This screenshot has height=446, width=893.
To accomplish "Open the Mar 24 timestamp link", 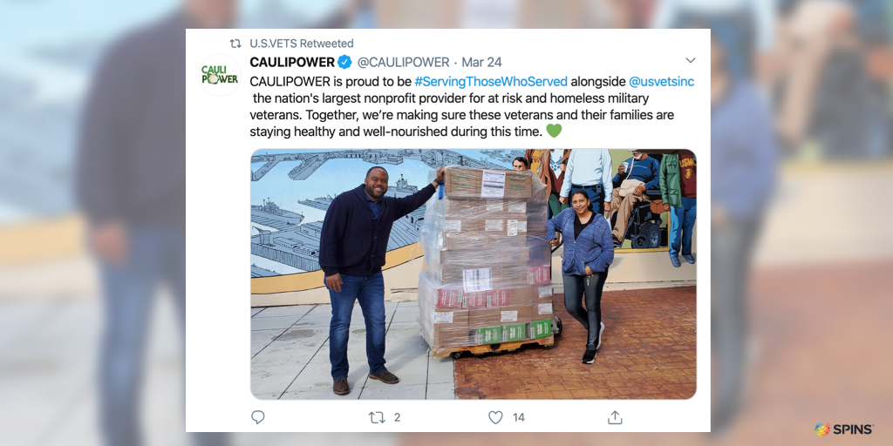I will pos(481,62).
